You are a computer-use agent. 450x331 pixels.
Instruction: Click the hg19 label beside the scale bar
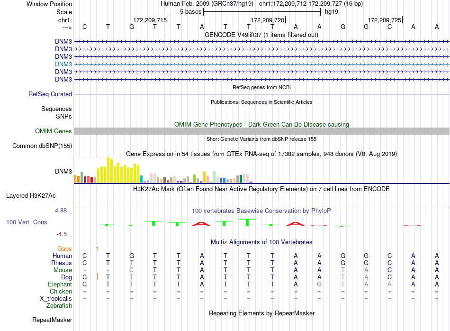[x=332, y=12]
